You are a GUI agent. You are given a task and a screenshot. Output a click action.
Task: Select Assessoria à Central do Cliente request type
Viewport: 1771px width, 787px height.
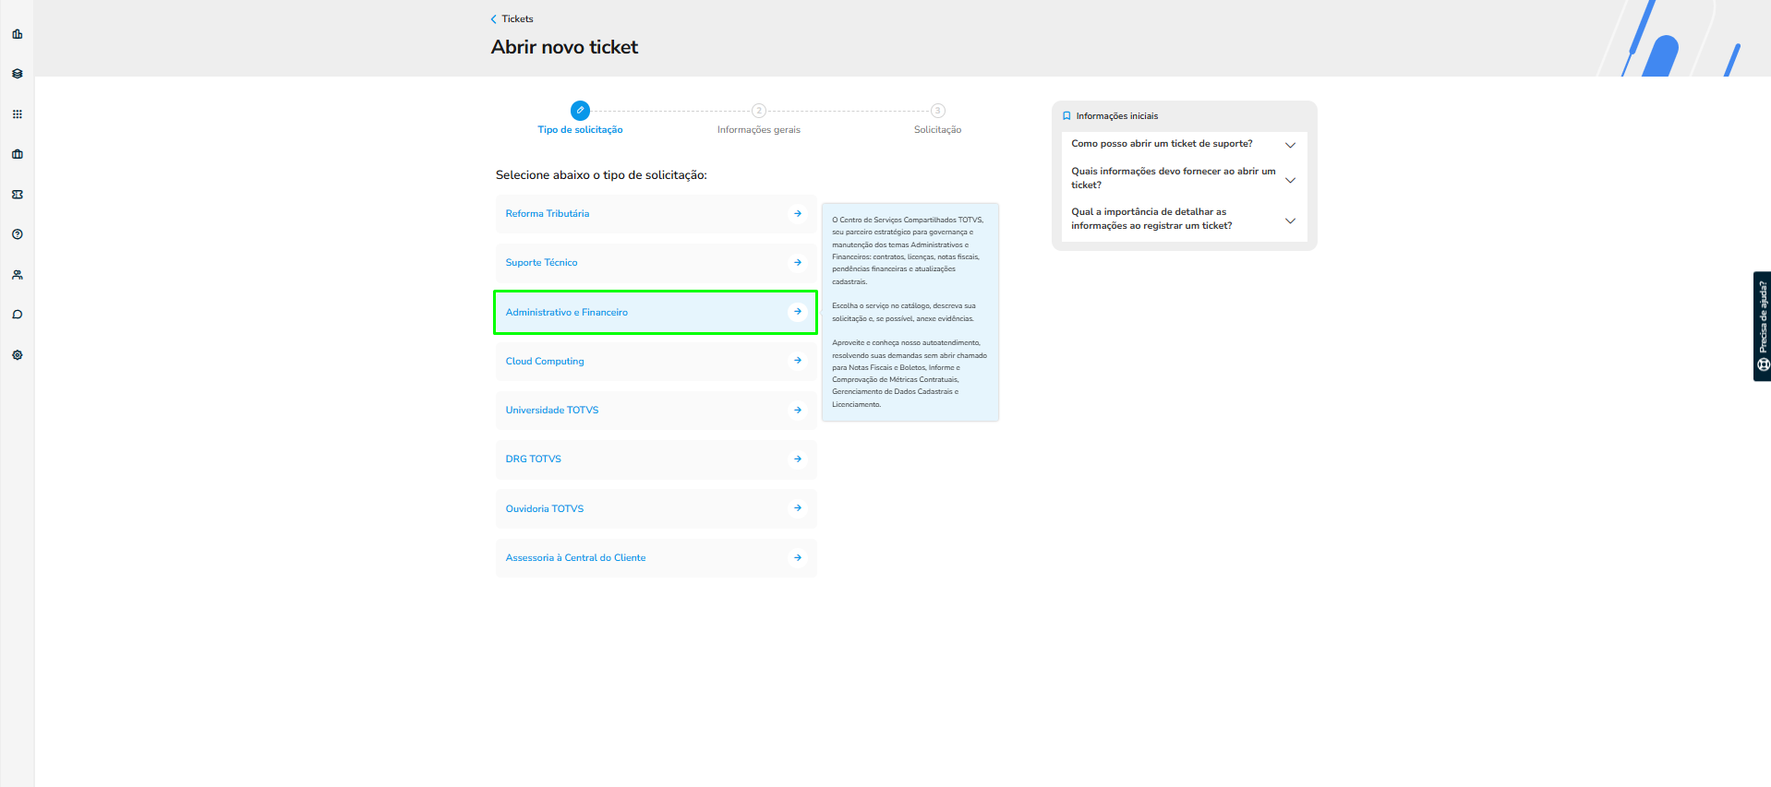pyautogui.click(x=657, y=558)
